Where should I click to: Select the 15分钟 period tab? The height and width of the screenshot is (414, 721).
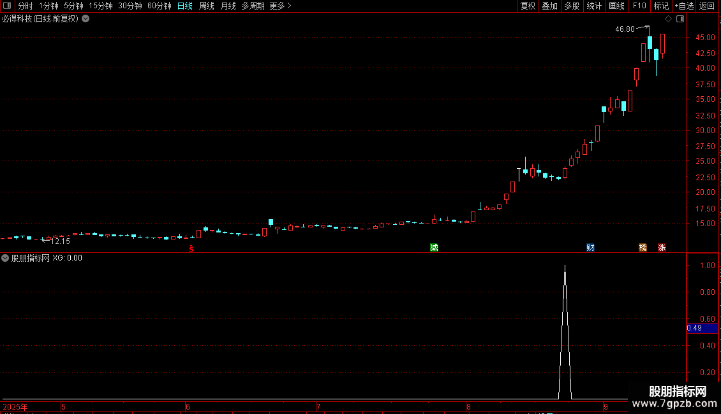click(101, 6)
